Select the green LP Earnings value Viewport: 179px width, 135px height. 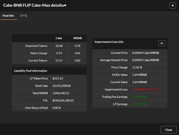(139, 104)
